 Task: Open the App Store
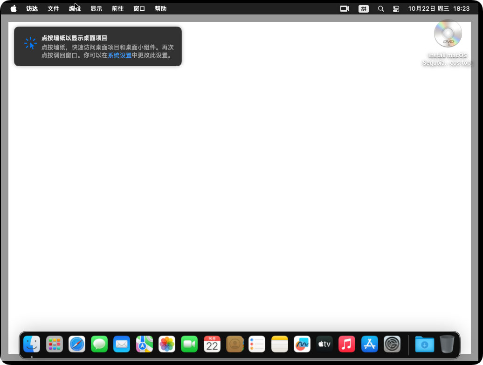tap(369, 344)
